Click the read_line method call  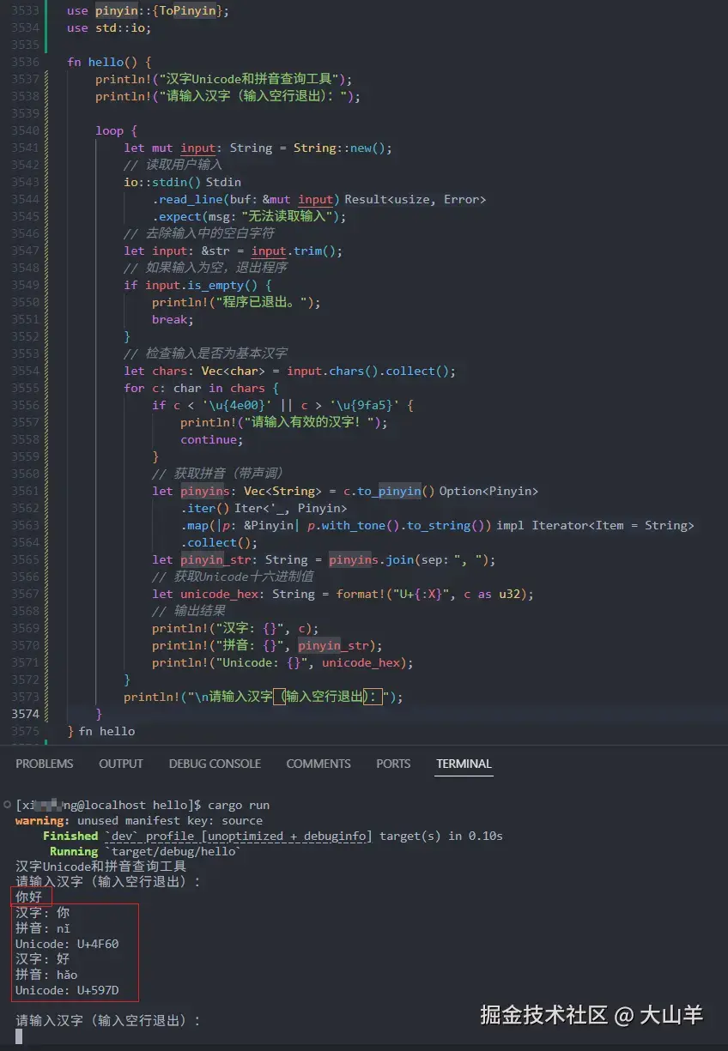[186, 199]
